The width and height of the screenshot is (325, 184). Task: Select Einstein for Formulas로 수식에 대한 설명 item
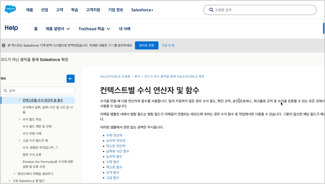(48, 164)
